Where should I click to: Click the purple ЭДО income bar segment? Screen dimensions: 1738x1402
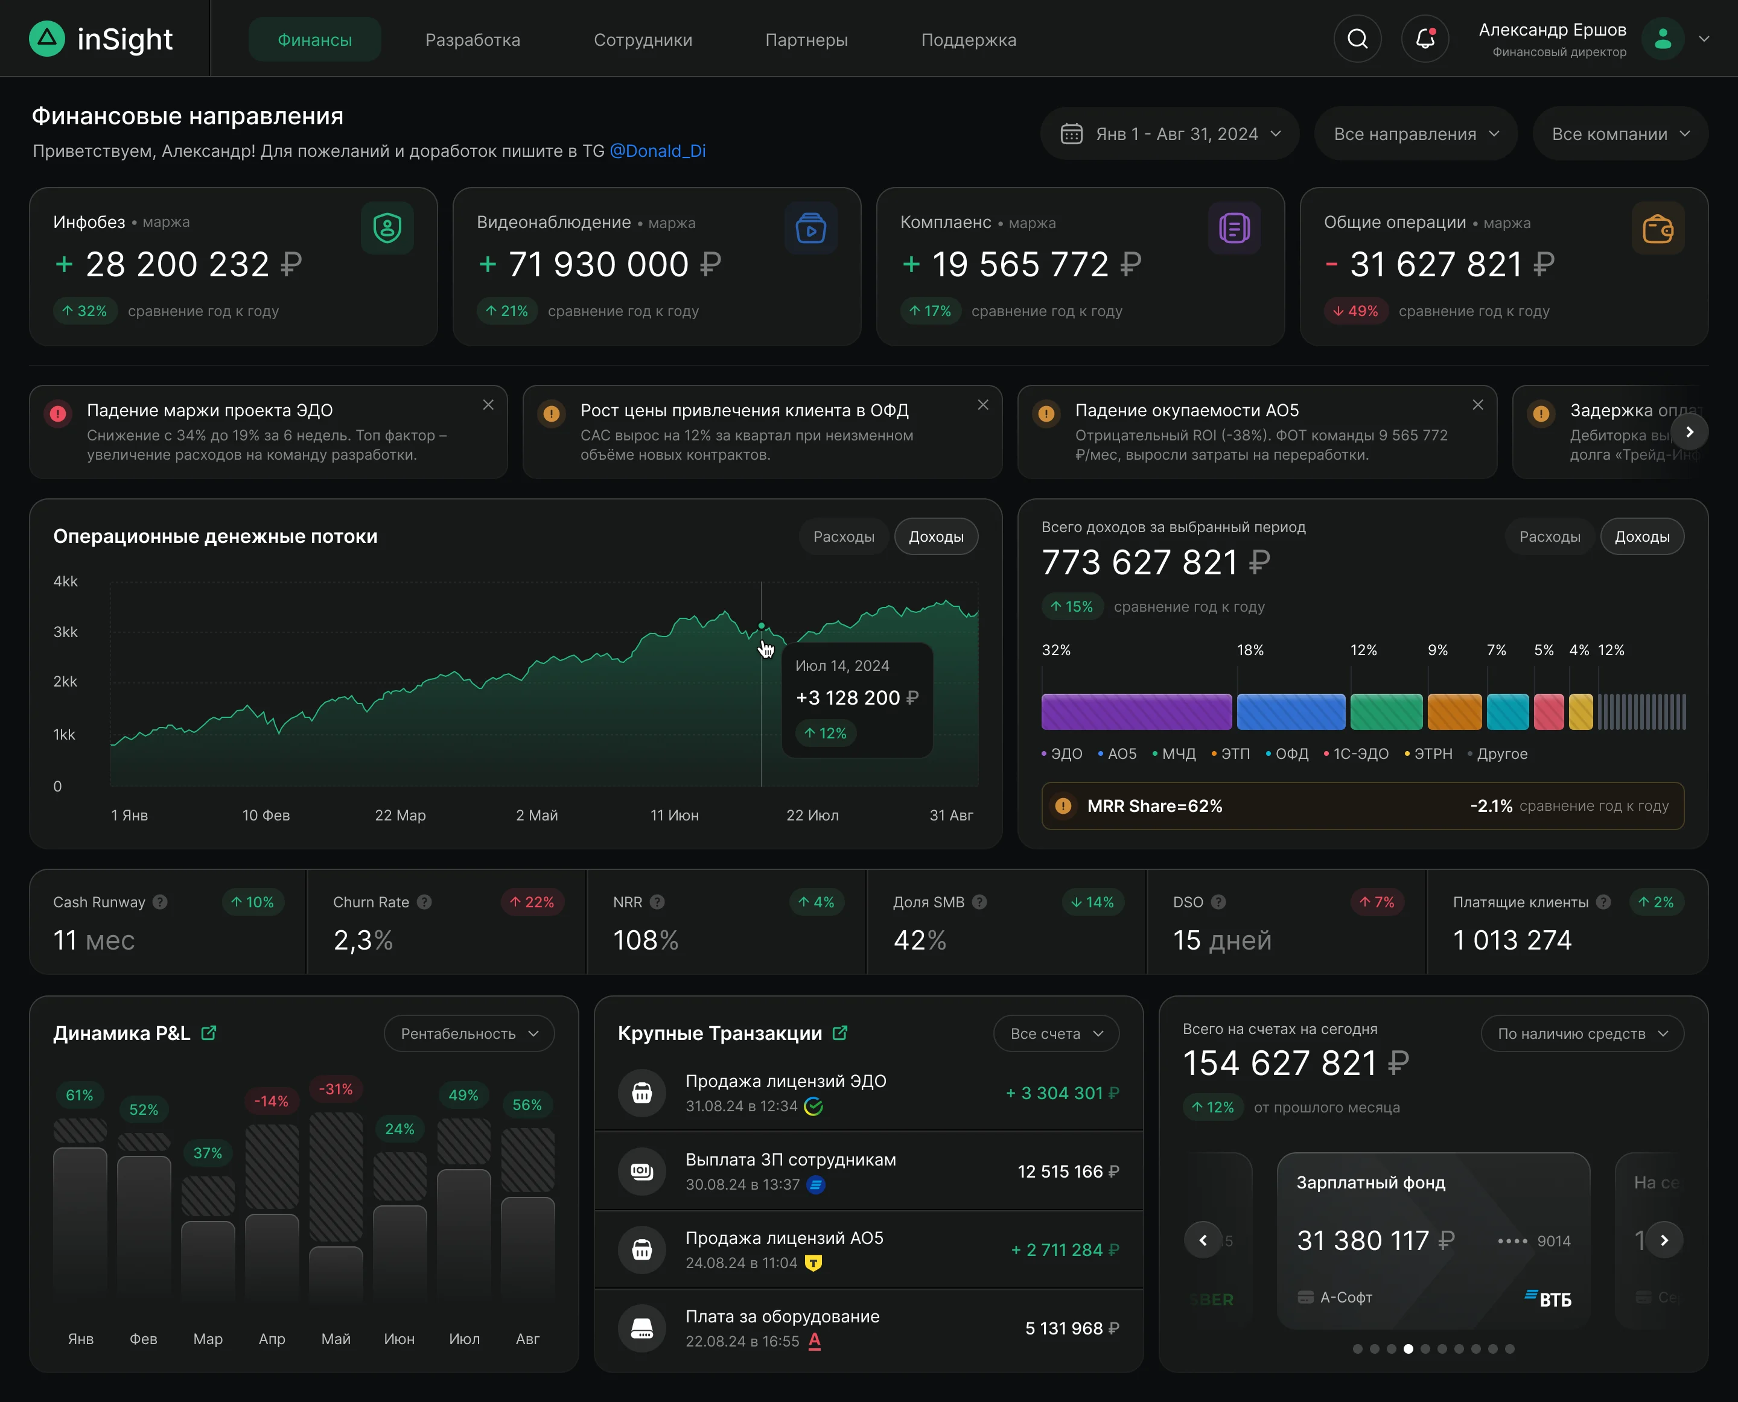pyautogui.click(x=1136, y=711)
